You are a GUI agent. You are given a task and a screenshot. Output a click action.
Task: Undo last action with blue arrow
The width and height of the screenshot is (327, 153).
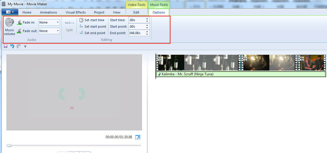tap(12, 46)
